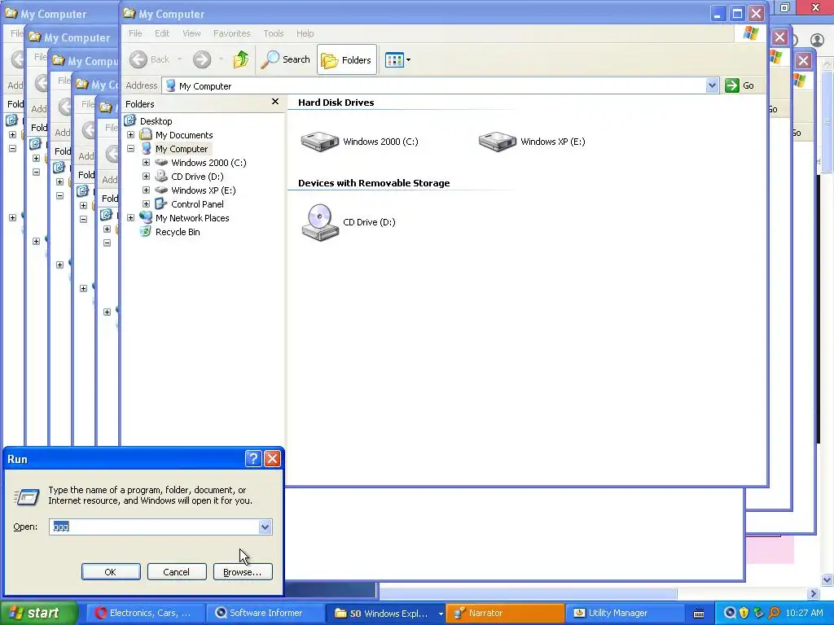
Task: Switch to Narrator taskbar button
Action: pos(505,613)
